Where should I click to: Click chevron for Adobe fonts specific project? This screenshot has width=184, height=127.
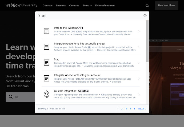click(x=139, y=47)
